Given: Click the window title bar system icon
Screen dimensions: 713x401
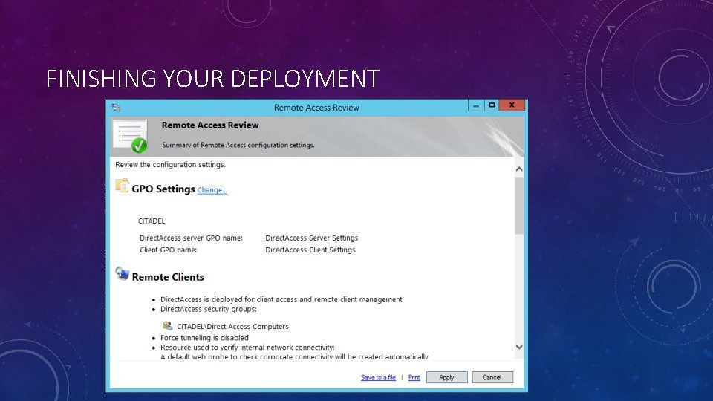Looking at the screenshot, I should tap(116, 107).
